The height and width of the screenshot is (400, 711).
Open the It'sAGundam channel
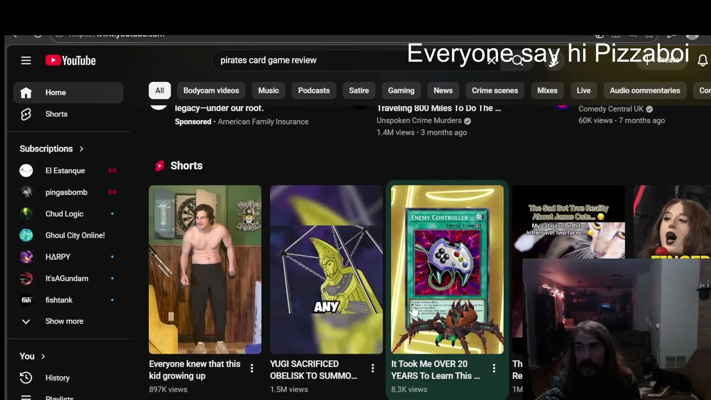click(68, 278)
